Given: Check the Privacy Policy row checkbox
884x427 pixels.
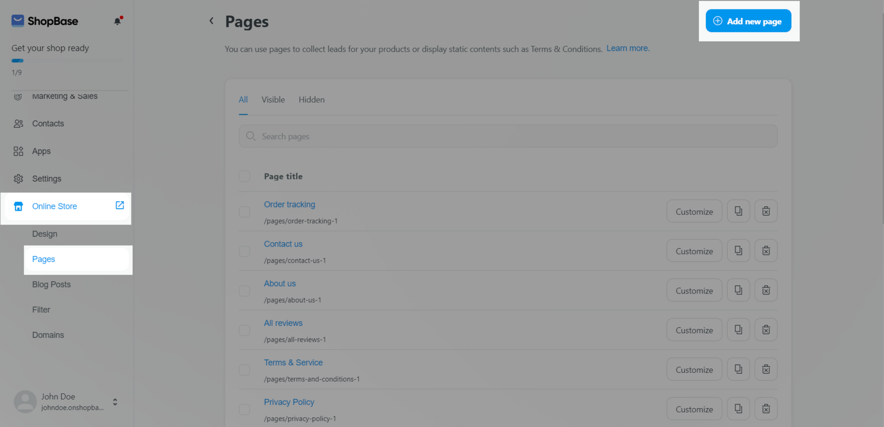Looking at the screenshot, I should [x=245, y=409].
